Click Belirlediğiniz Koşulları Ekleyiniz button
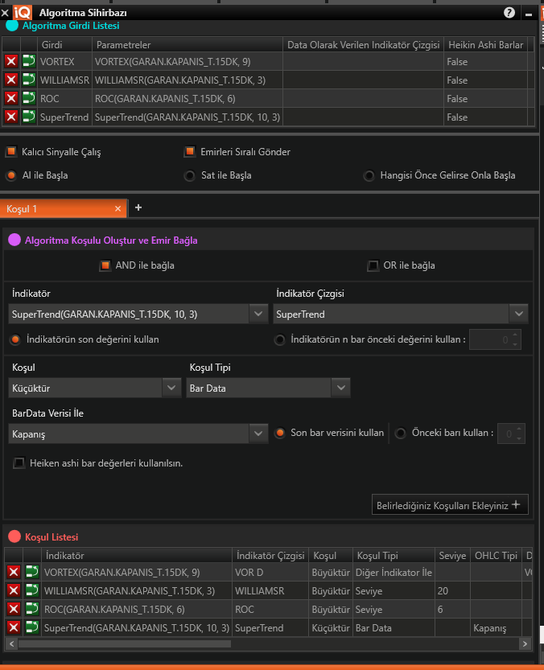Viewport: 544px width, 670px height. click(449, 505)
